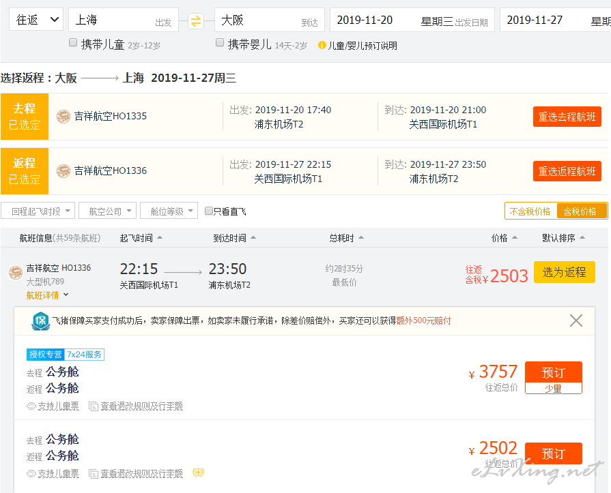Click arrival city field showing 大阪

click(x=270, y=20)
